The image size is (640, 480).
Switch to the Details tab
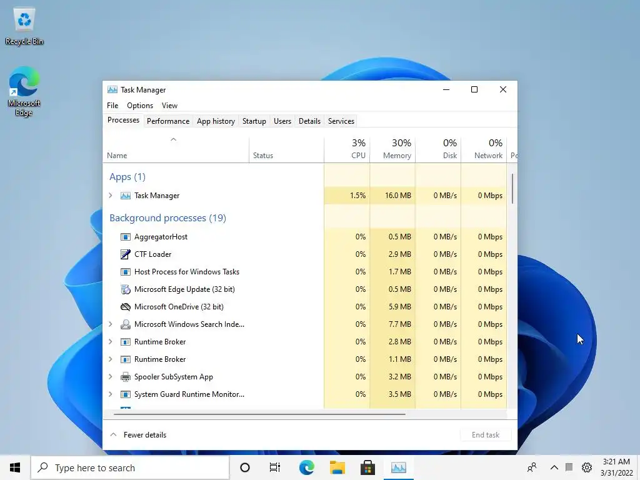point(309,121)
